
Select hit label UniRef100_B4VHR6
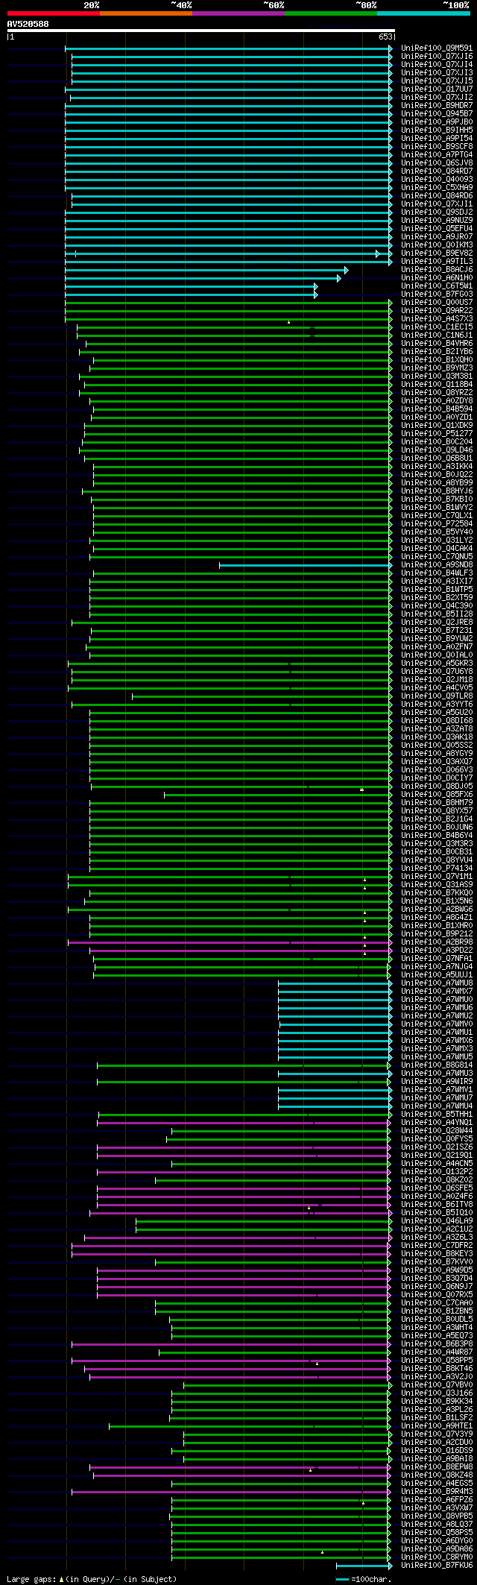click(437, 344)
